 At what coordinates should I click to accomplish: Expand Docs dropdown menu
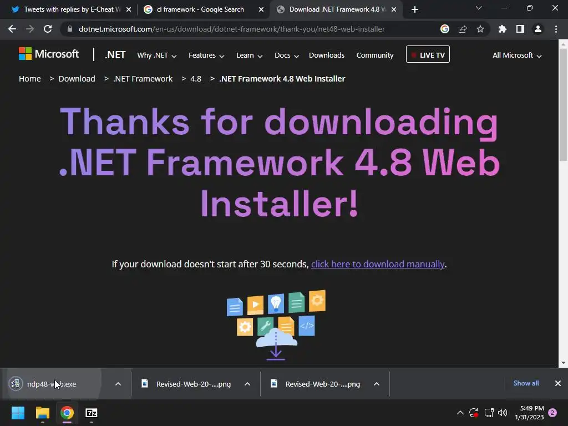click(x=287, y=55)
